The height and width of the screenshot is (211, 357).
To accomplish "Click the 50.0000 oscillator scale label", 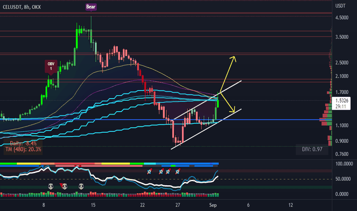I will (x=343, y=179).
